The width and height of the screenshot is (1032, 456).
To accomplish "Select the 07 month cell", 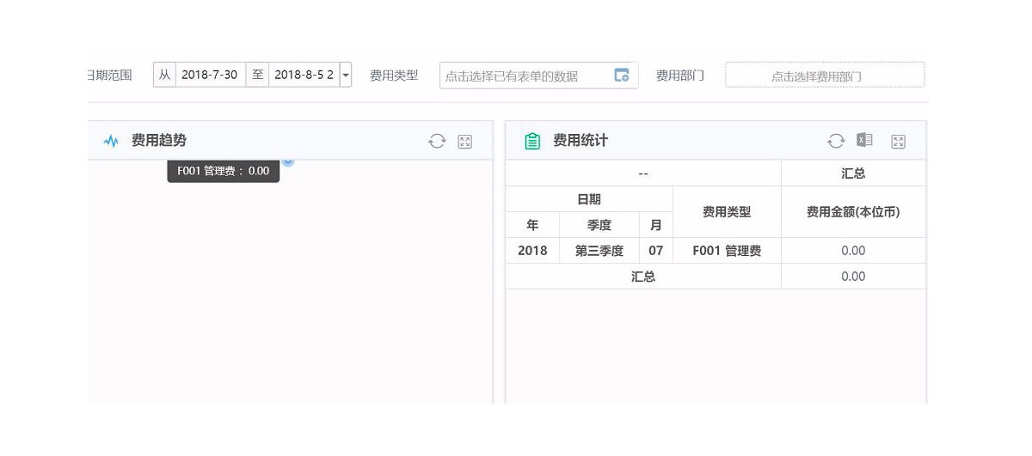I will (656, 251).
